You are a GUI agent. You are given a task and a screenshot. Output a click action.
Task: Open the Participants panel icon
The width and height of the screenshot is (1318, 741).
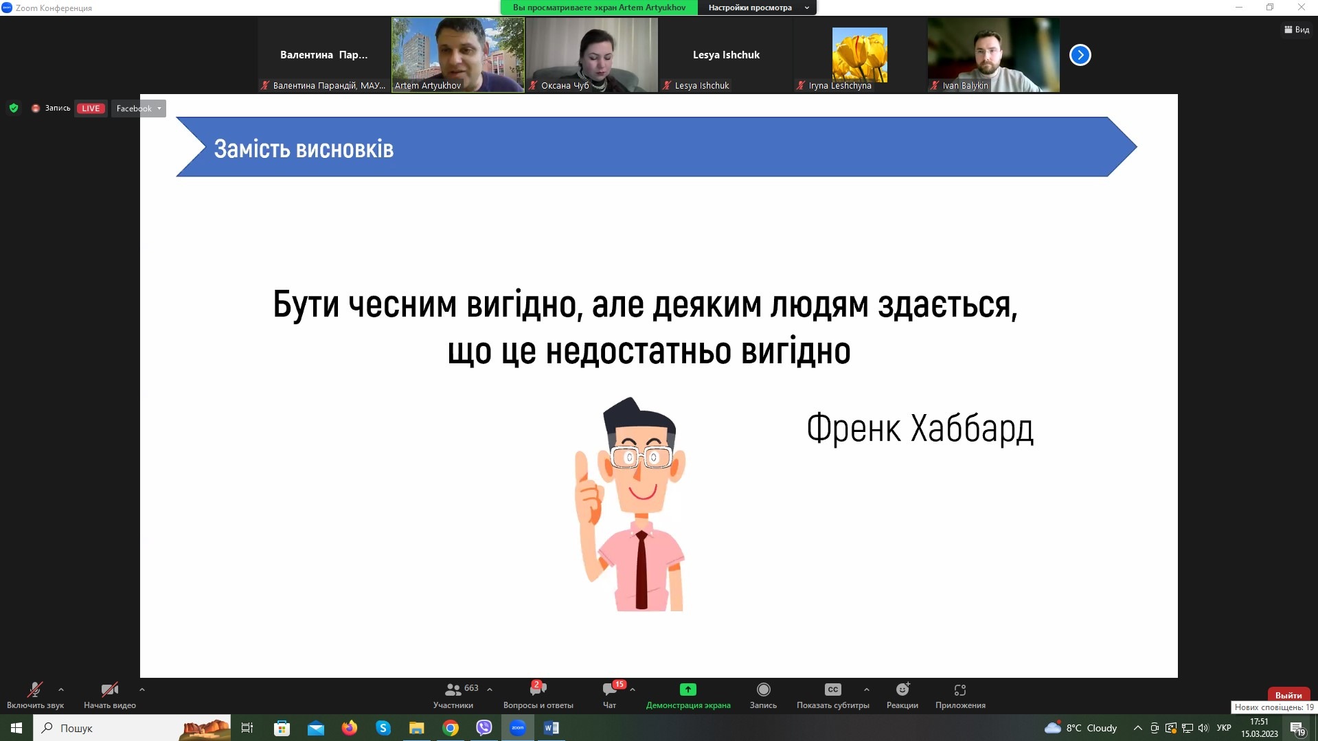(x=453, y=689)
